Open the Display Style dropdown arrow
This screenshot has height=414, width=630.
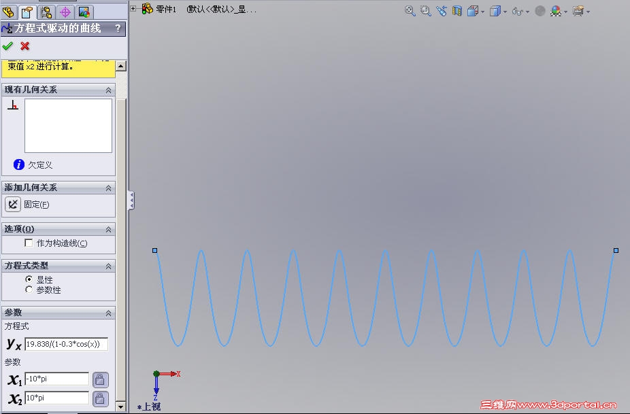click(505, 12)
